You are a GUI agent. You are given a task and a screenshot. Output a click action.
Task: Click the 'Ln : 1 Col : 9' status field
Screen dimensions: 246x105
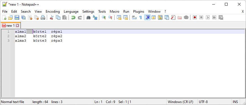click(105, 102)
